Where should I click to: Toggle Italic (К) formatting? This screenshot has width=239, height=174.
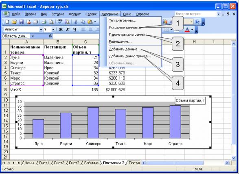(68, 29)
